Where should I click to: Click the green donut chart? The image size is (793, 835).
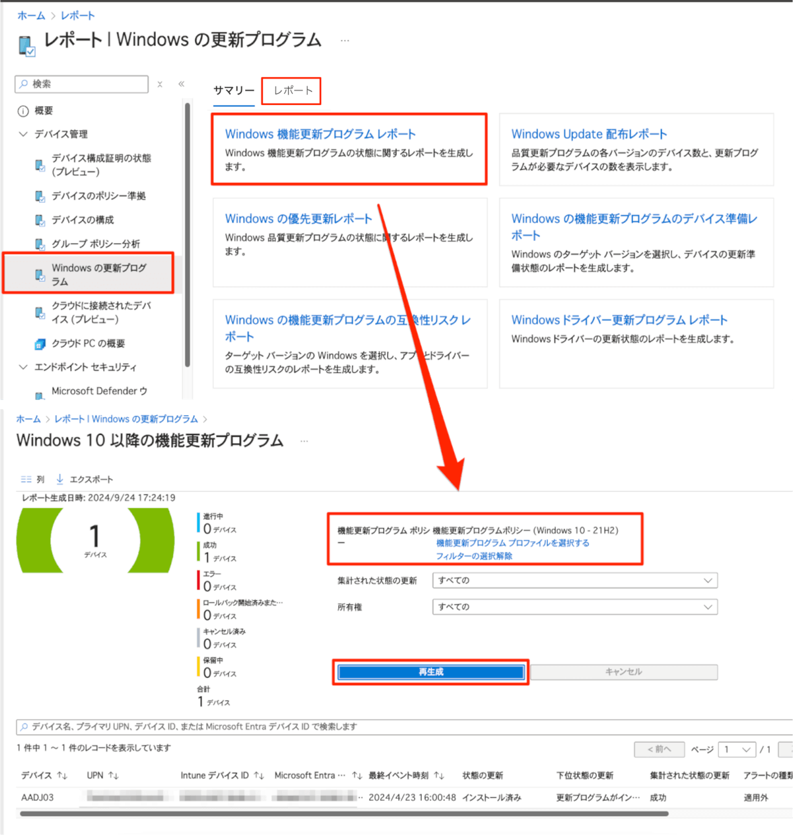tap(95, 540)
